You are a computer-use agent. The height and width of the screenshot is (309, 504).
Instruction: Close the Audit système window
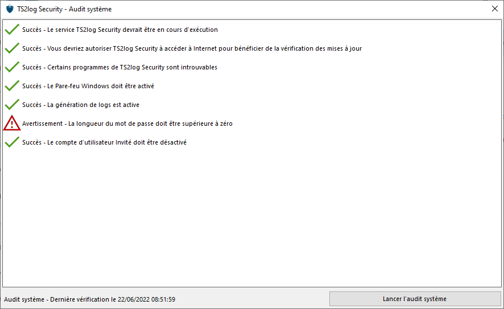tap(495, 9)
